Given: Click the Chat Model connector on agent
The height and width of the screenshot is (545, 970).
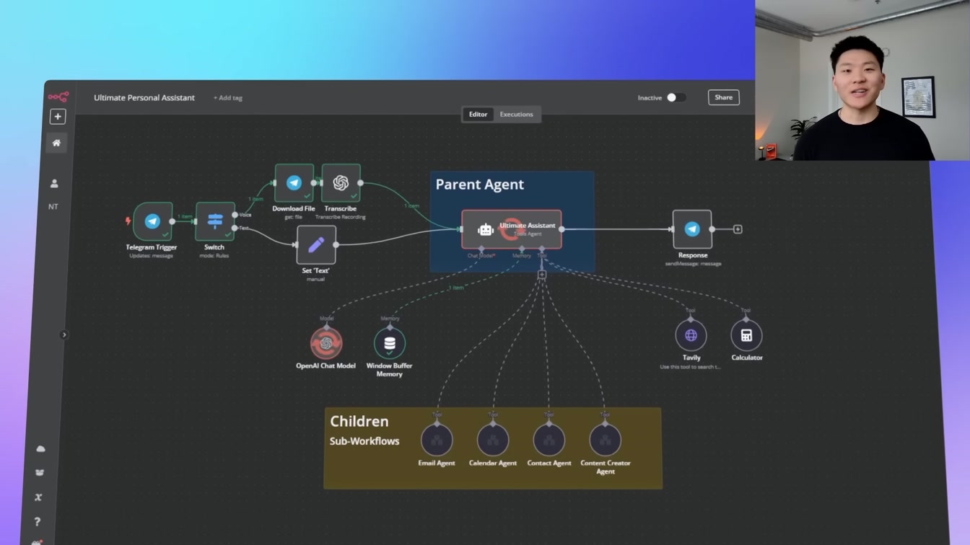Looking at the screenshot, I should tap(481, 249).
